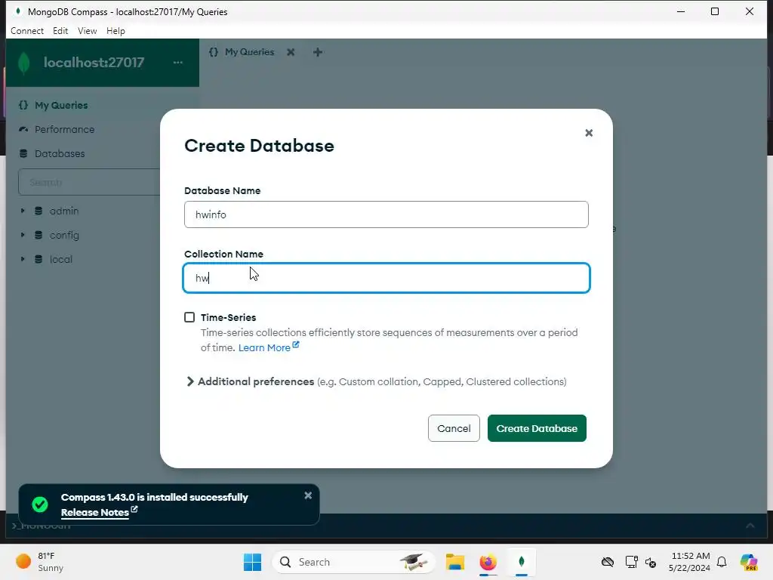Screen dimensions: 773x580
Task: Close the My Queries tab
Action: (291, 52)
